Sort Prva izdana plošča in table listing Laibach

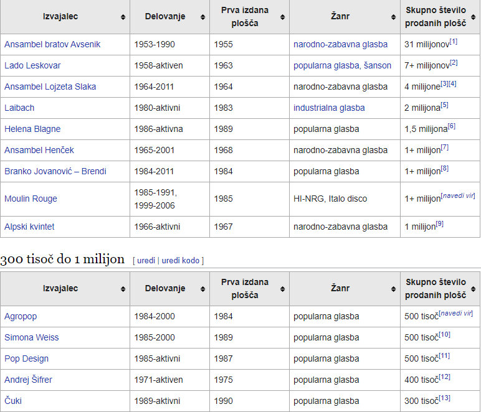tap(282, 17)
